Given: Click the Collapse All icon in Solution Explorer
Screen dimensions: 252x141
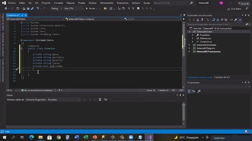Looking at the screenshot, I should pyautogui.click(x=222, y=20).
